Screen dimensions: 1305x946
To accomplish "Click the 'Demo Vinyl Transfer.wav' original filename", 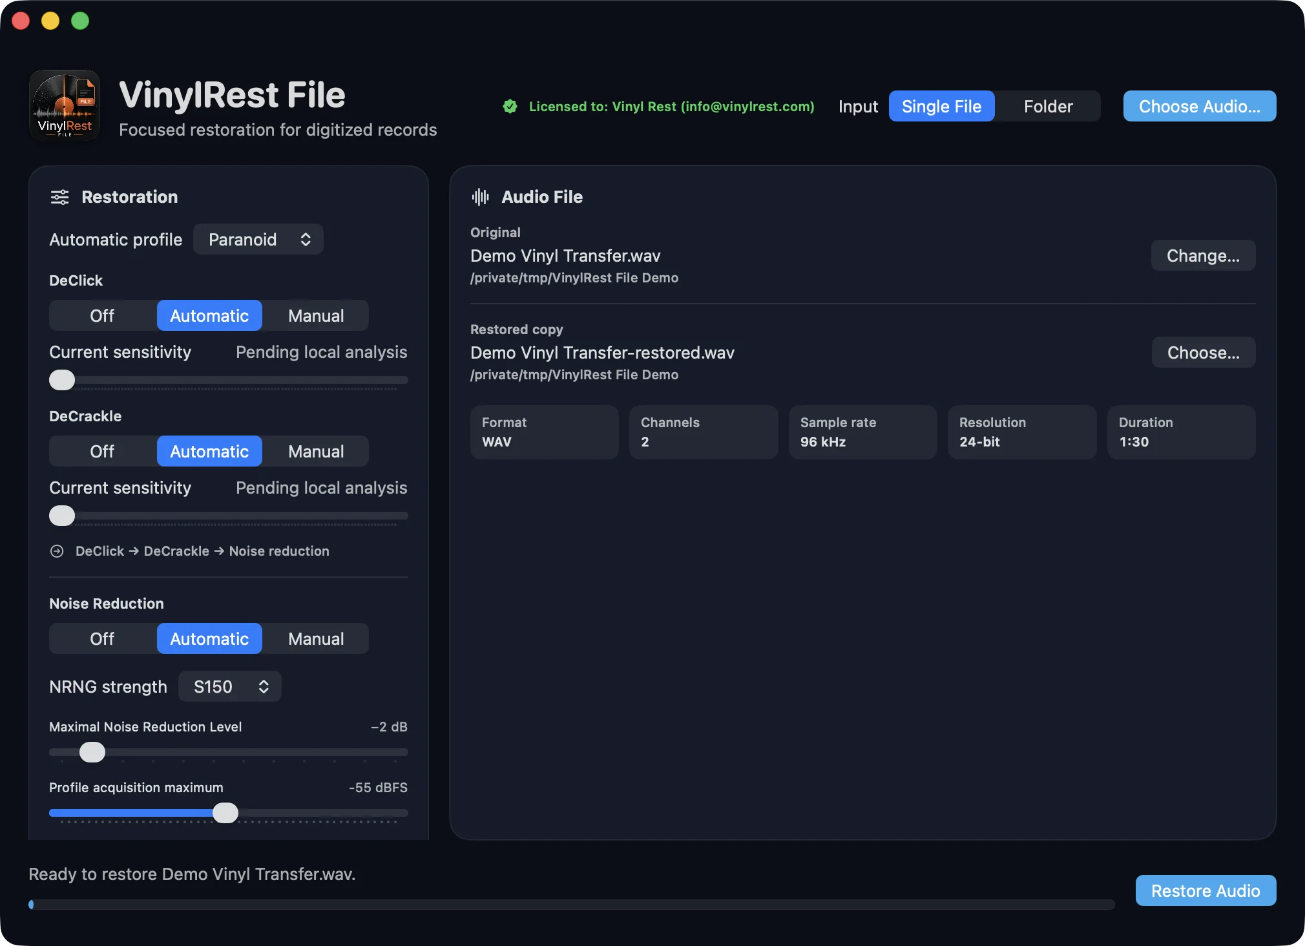I will pyautogui.click(x=565, y=256).
